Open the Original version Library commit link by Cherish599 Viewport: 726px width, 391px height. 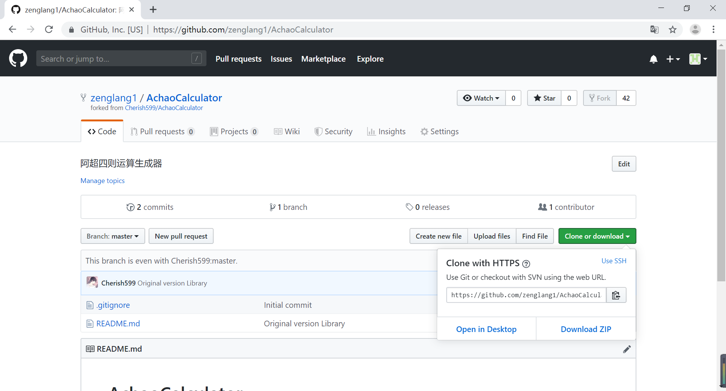(172, 283)
